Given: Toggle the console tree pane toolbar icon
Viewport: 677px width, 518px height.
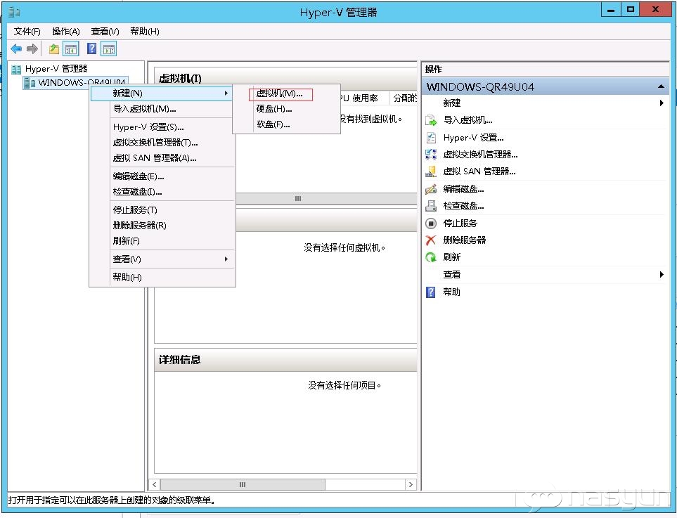Looking at the screenshot, I should pyautogui.click(x=71, y=48).
